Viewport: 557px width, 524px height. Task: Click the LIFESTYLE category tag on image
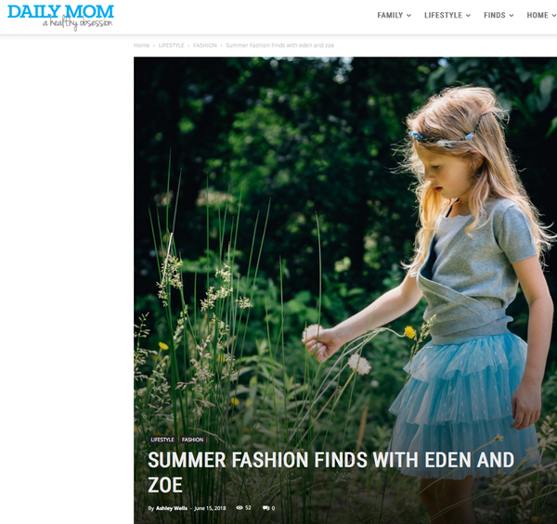[x=162, y=440]
